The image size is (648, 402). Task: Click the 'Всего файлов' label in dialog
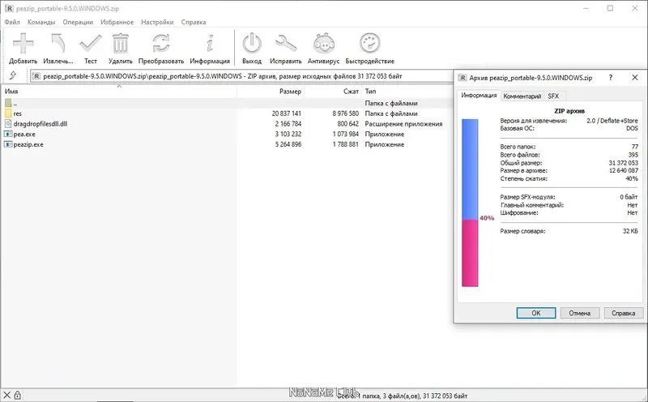coord(520,155)
